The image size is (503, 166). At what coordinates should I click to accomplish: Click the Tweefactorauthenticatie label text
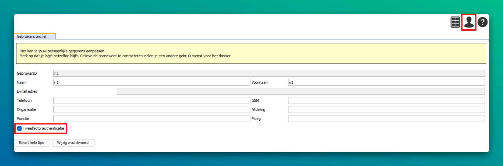coord(43,128)
